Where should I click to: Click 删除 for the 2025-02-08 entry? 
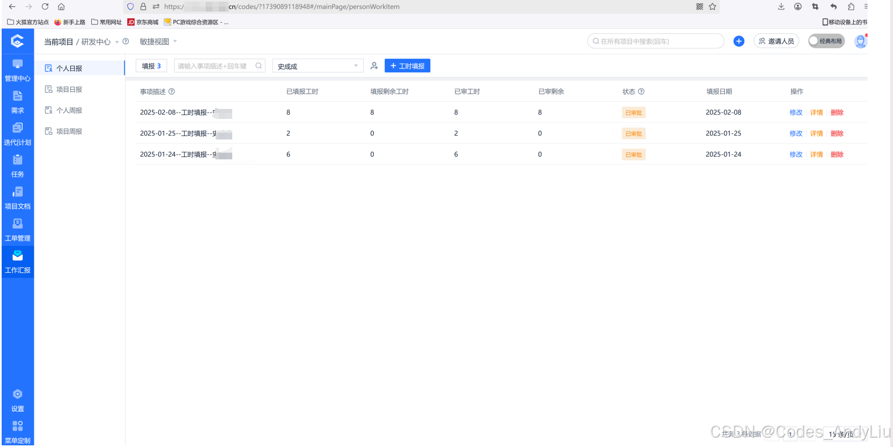tap(837, 112)
